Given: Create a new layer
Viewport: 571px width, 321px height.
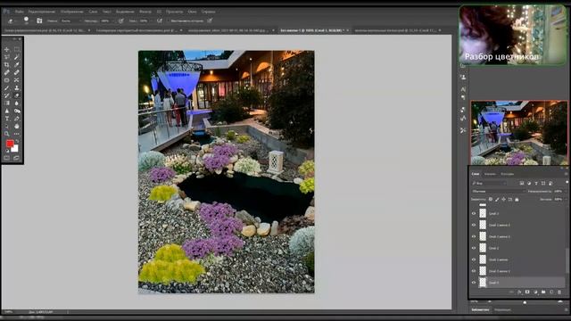Looking at the screenshot, I should (x=551, y=292).
